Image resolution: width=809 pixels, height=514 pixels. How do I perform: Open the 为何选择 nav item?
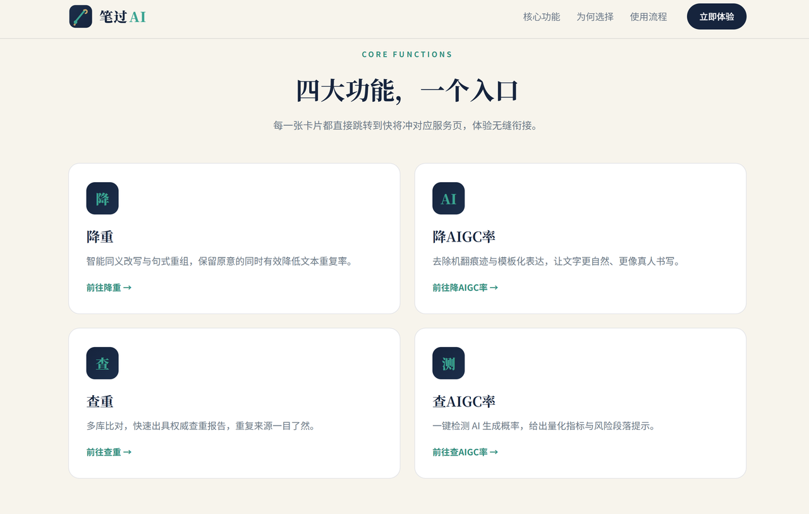click(595, 17)
